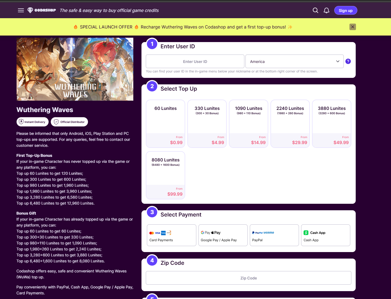Click the Instant Delivery badge
This screenshot has height=299, width=391.
[x=33, y=122]
